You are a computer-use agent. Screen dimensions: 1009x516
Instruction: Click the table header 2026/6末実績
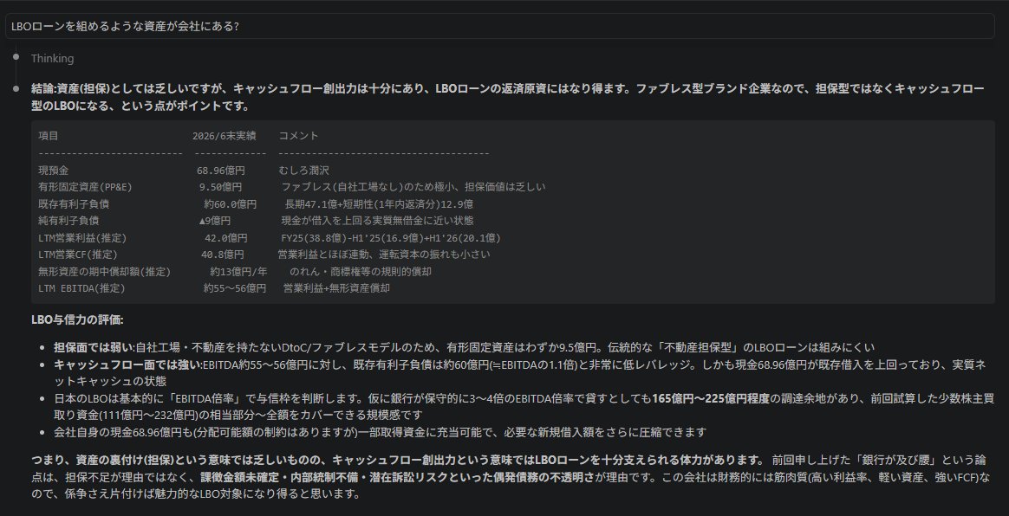[x=224, y=136]
